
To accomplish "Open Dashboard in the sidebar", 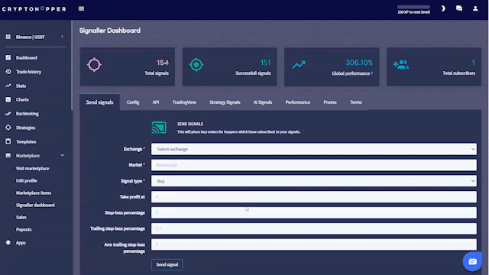I will pos(27,58).
